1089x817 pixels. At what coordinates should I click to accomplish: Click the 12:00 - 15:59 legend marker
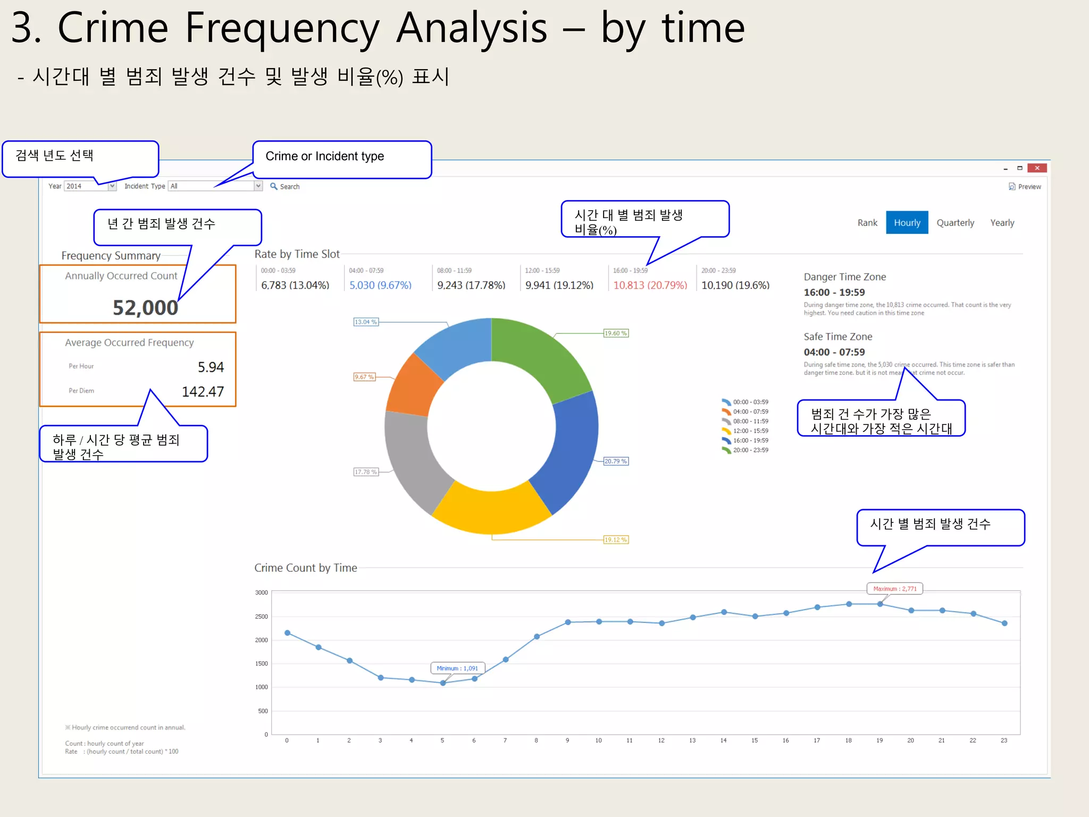[x=726, y=431]
